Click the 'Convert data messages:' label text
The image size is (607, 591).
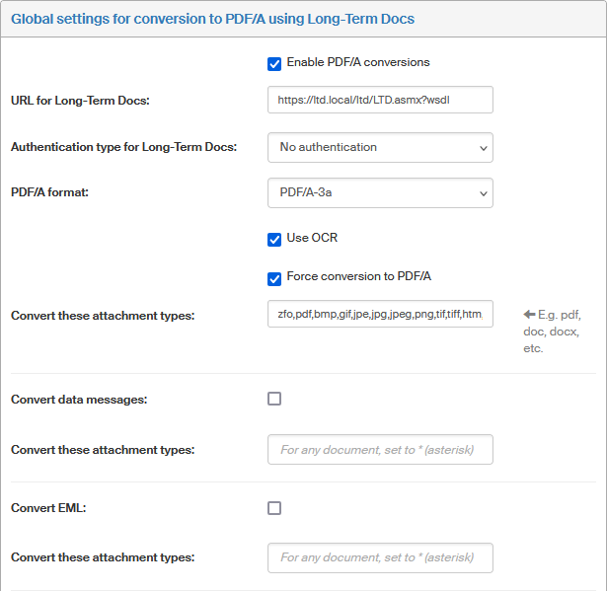click(x=79, y=400)
